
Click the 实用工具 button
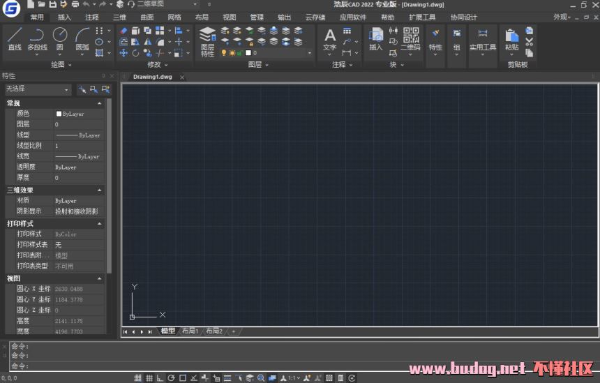point(482,41)
